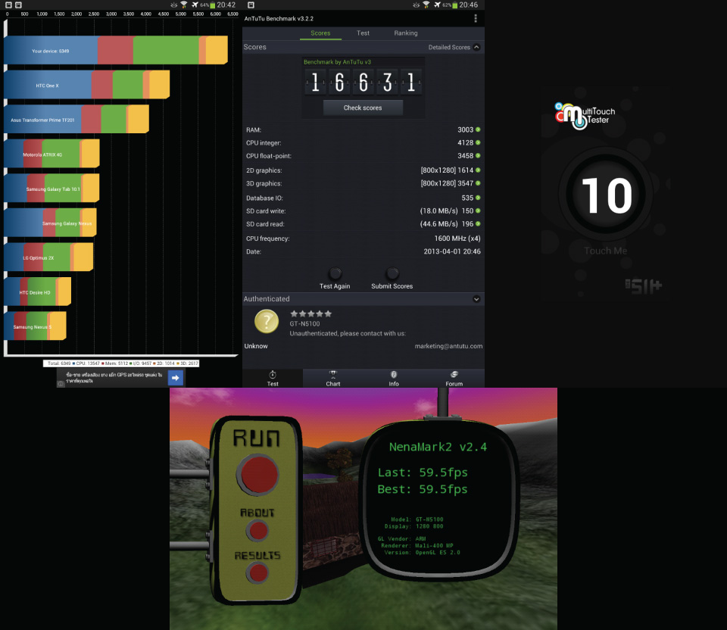Tap the Test Again button
Screen dimensions: 727x630
coord(335,279)
